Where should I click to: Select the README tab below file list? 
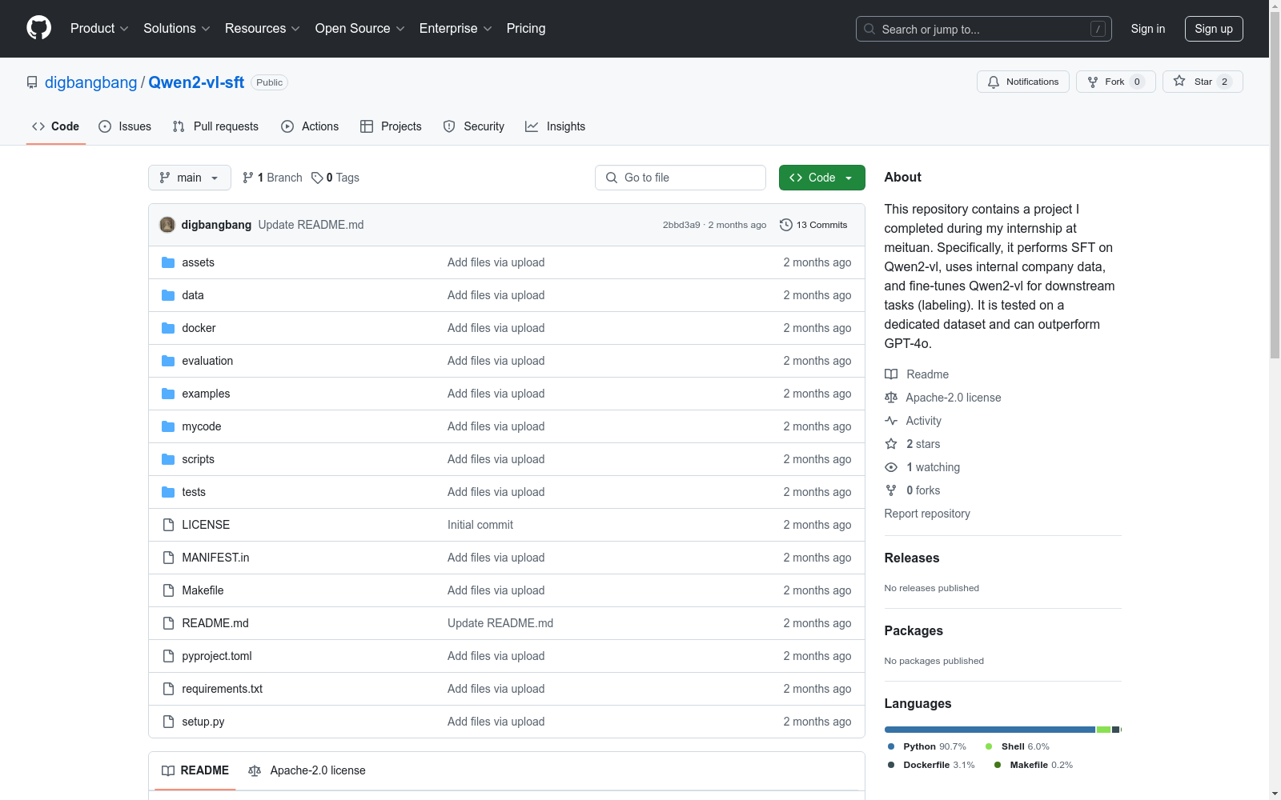point(195,770)
